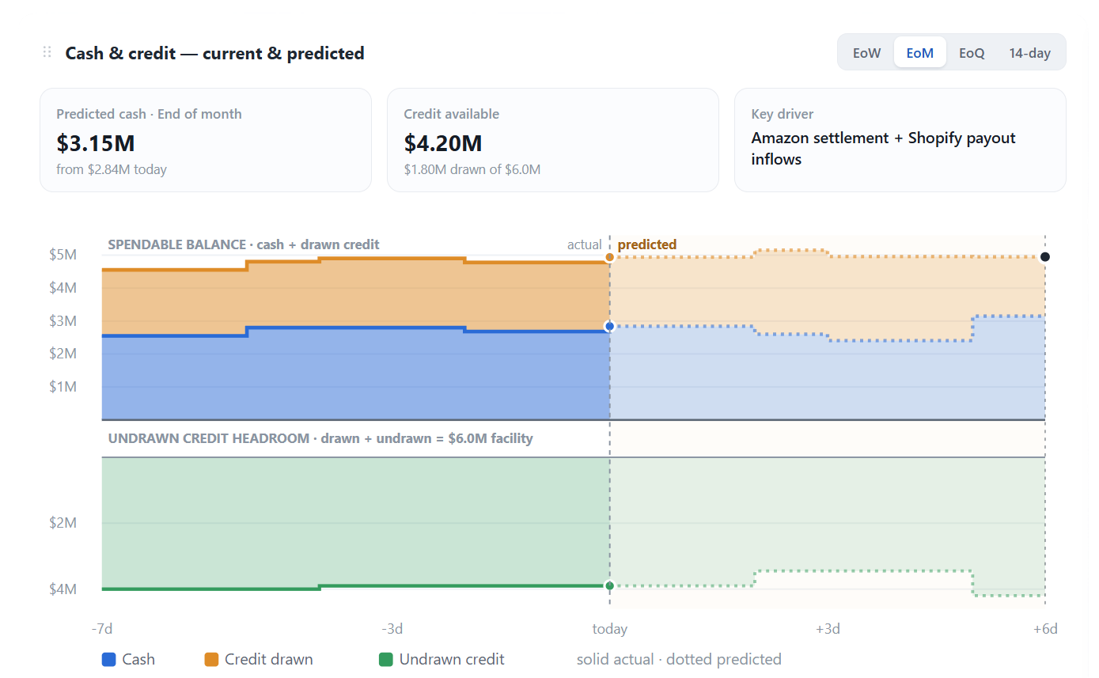Switch to the EoQ horizon tab

coord(972,53)
